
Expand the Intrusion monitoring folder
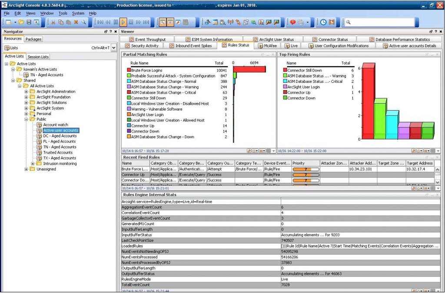tap(33, 163)
